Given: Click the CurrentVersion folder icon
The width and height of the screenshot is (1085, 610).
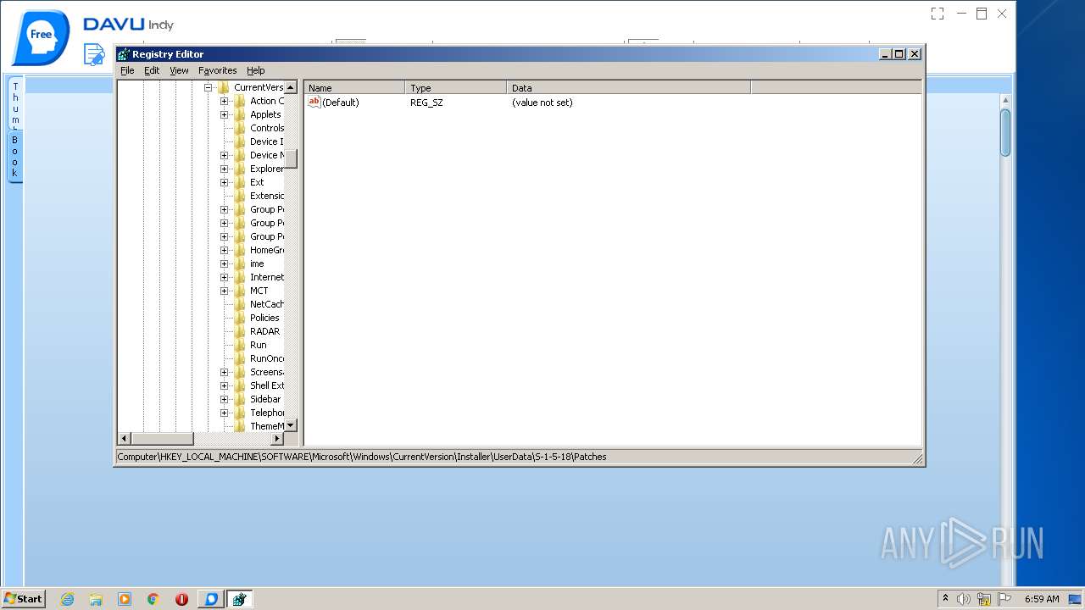Looking at the screenshot, I should [224, 87].
